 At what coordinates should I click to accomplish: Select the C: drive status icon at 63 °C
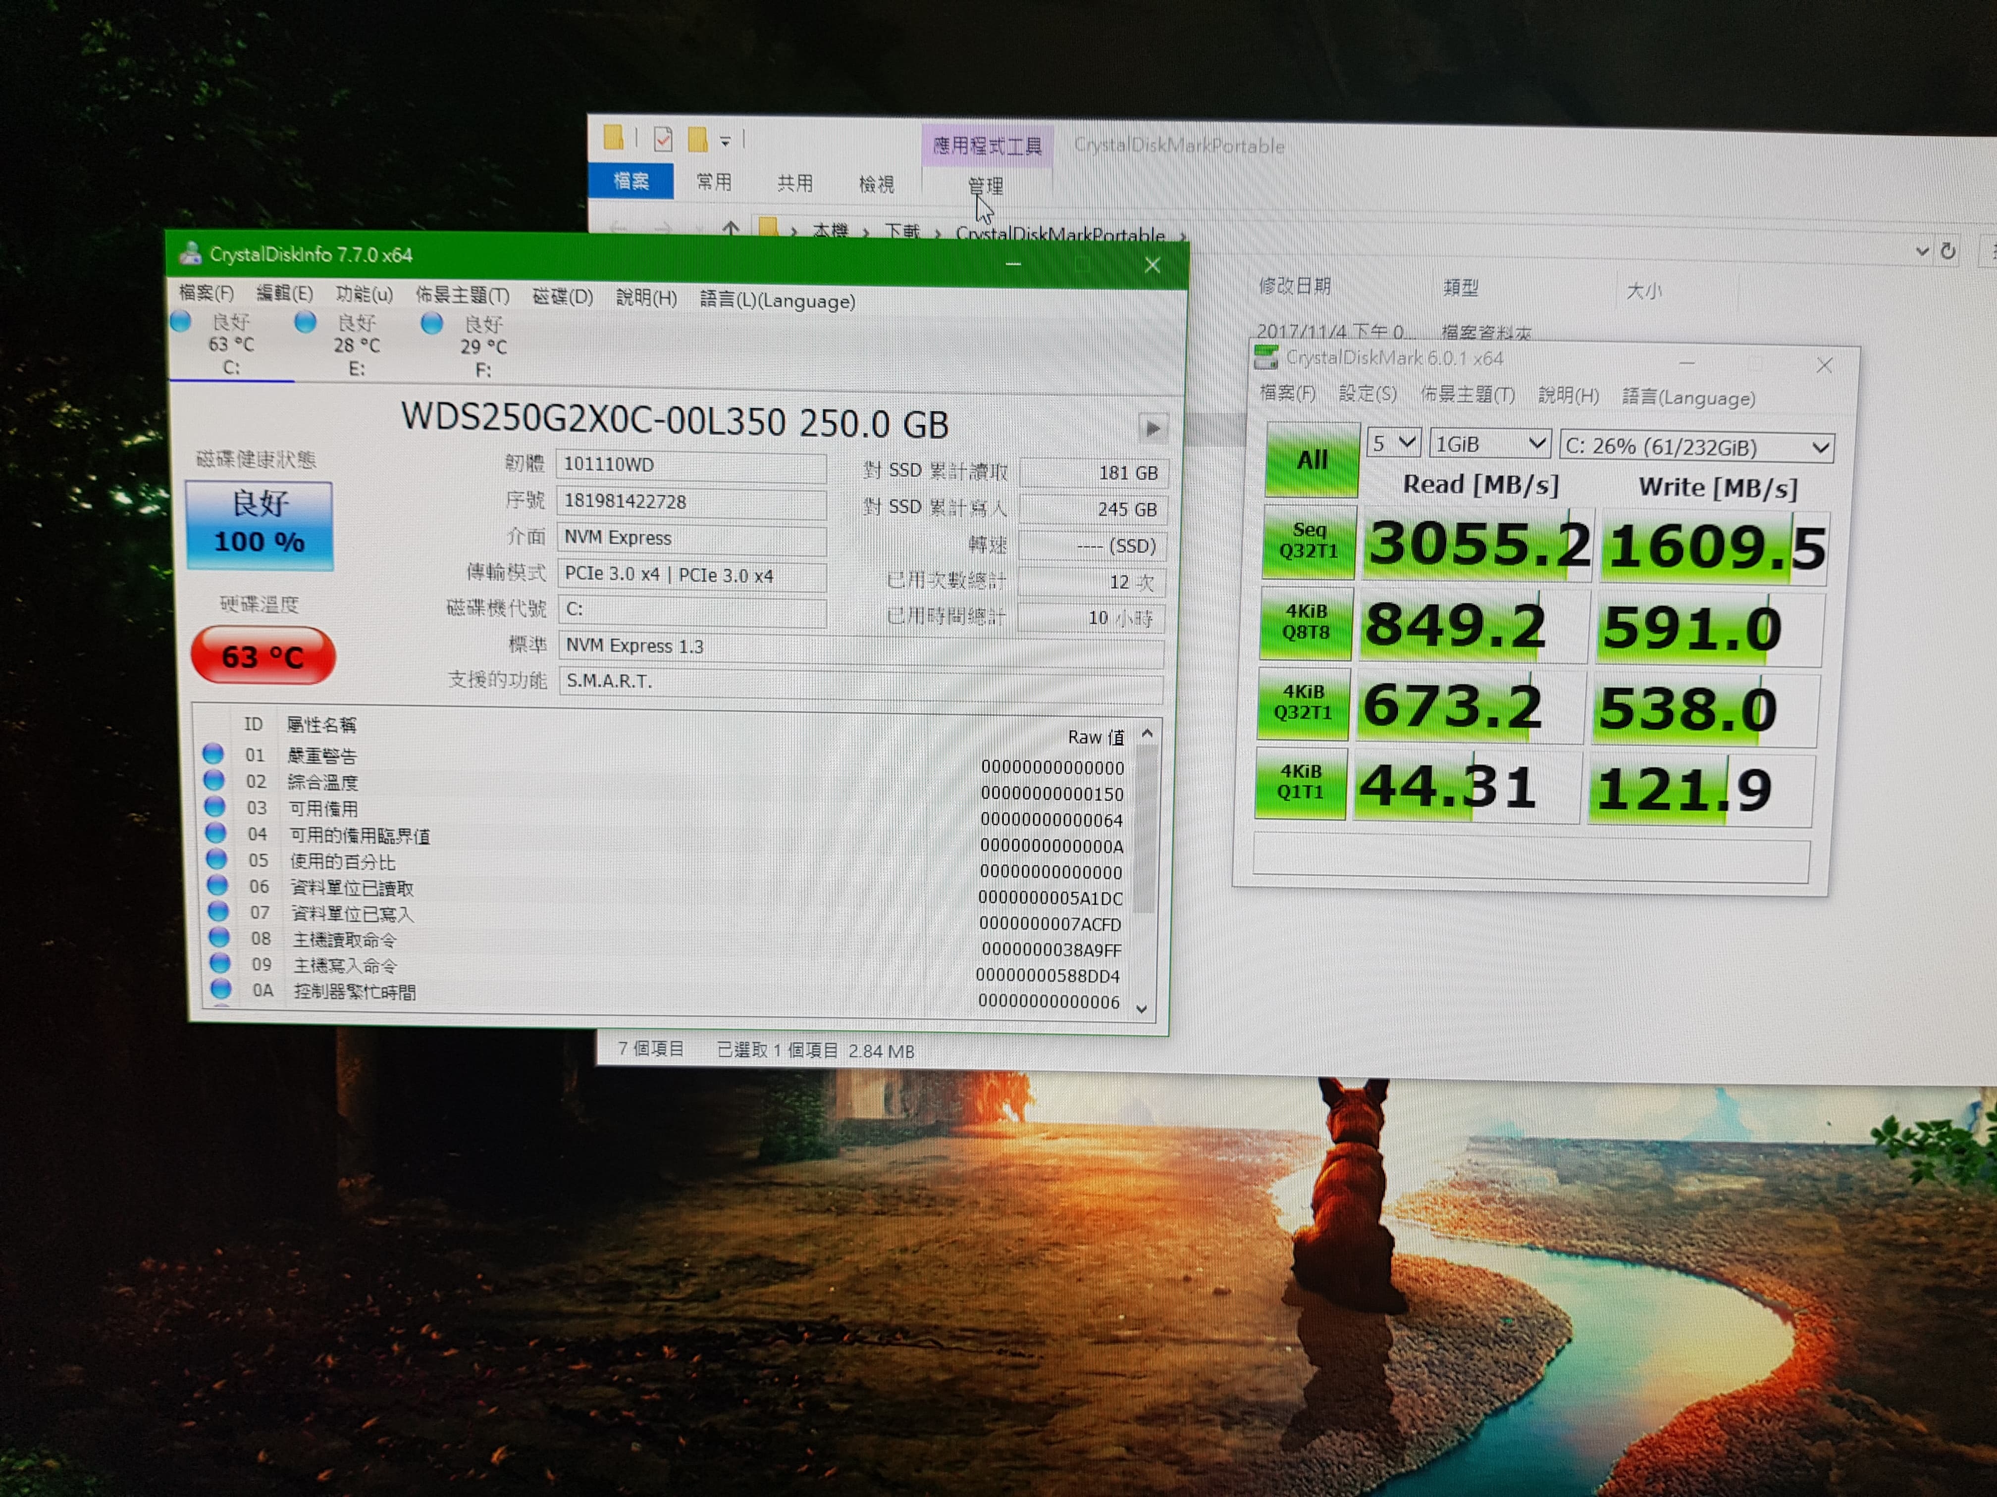point(181,321)
